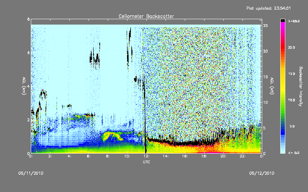Click the "10.0" colorbar value
308x192 pixels.
[x=291, y=100]
